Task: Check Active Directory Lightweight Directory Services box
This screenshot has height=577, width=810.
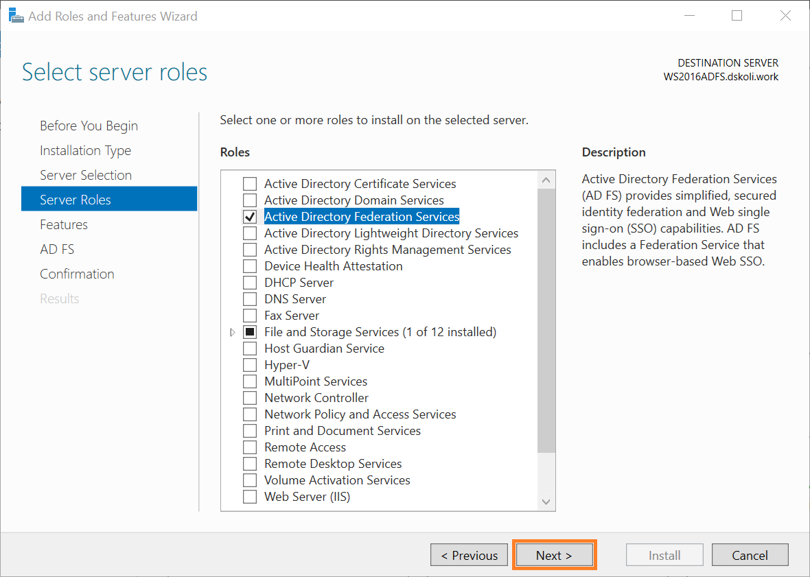Action: 250,233
